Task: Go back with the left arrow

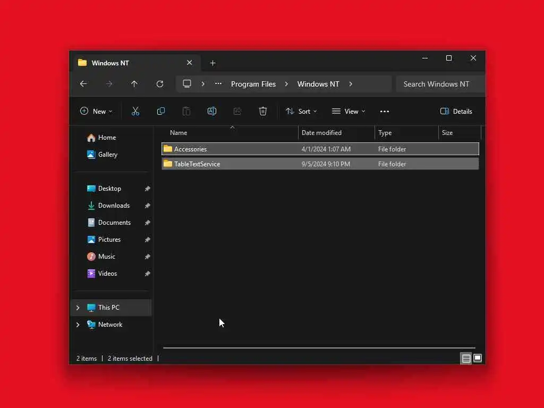Action: (x=83, y=84)
